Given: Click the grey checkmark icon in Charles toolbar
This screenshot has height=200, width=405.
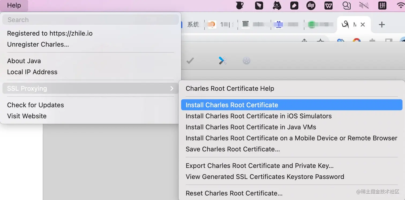Looking at the screenshot, I should [190, 61].
